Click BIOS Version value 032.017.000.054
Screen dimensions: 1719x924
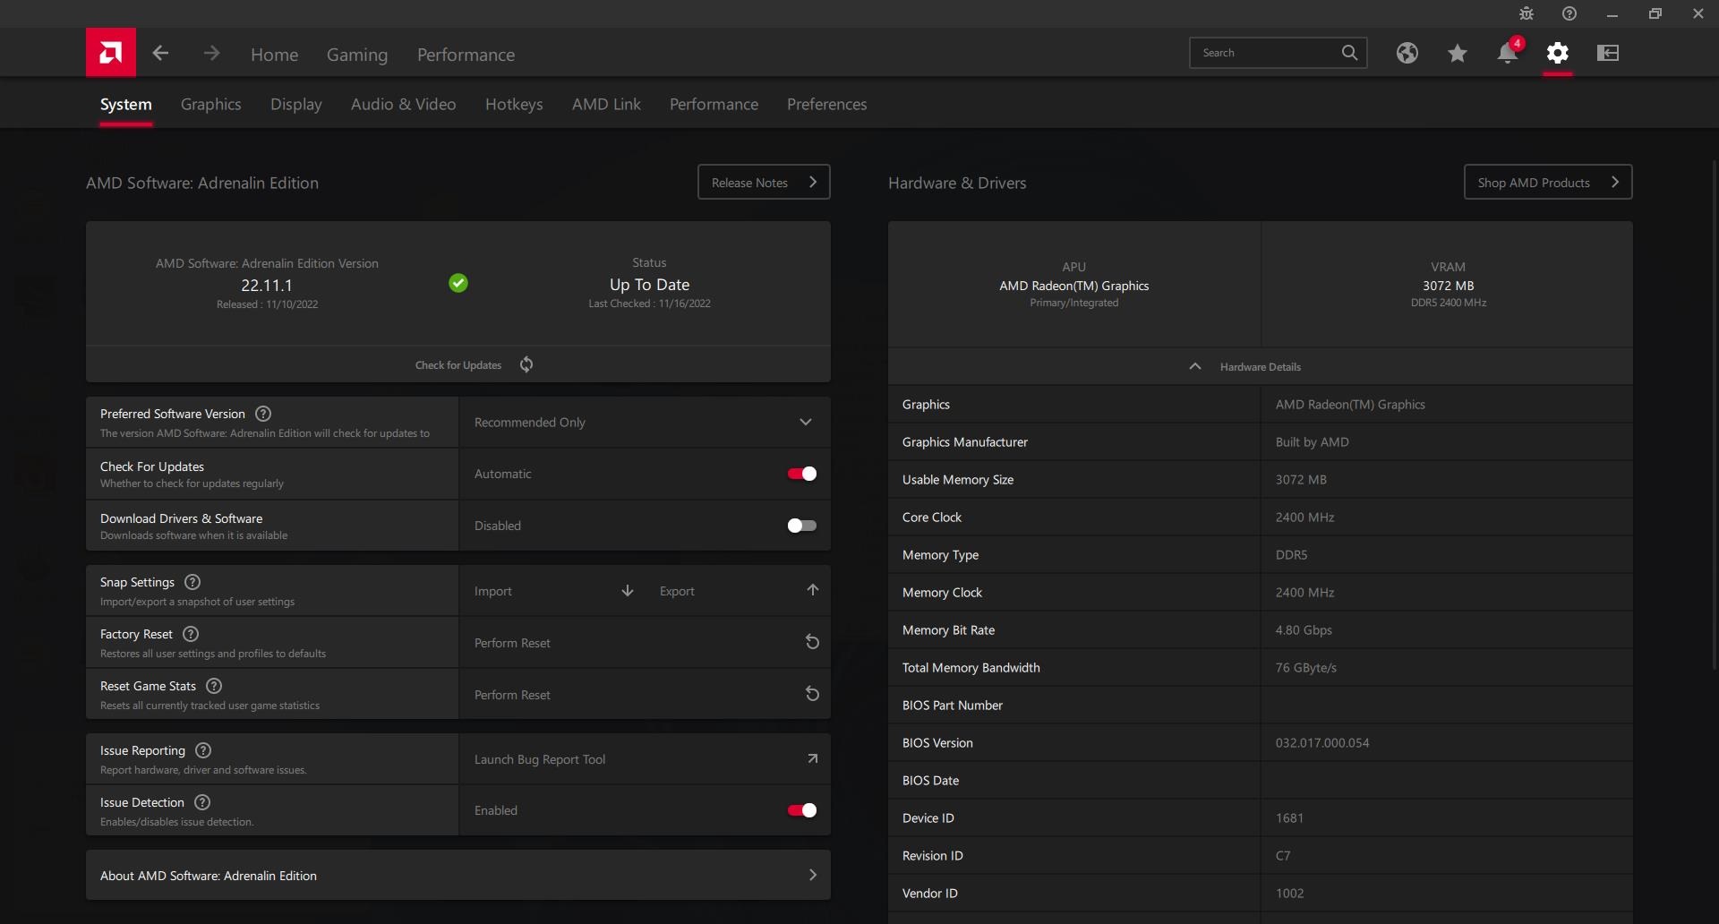tap(1322, 743)
